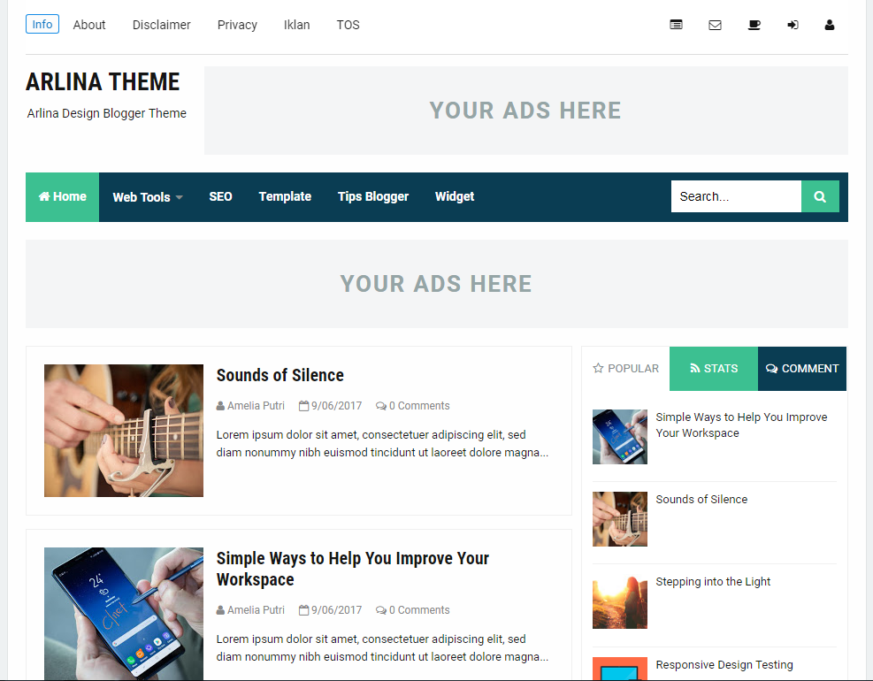The width and height of the screenshot is (873, 681).
Task: Open Stepping into the Light sidebar link
Action: (x=713, y=582)
